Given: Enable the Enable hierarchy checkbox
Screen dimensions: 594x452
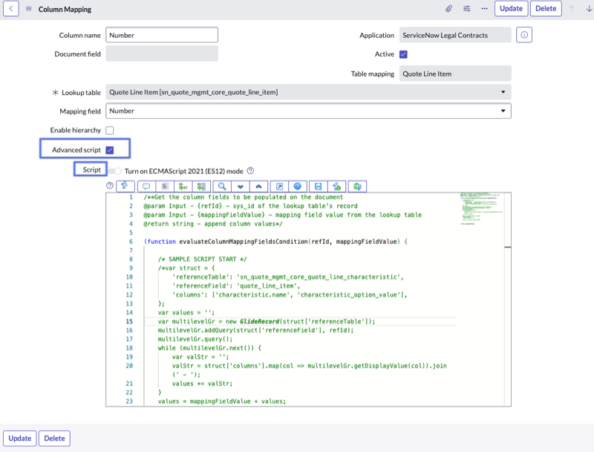Looking at the screenshot, I should [110, 130].
